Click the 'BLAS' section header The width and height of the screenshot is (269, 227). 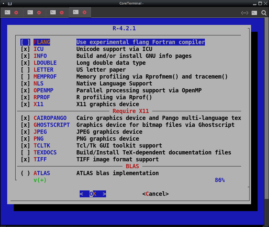(132, 166)
